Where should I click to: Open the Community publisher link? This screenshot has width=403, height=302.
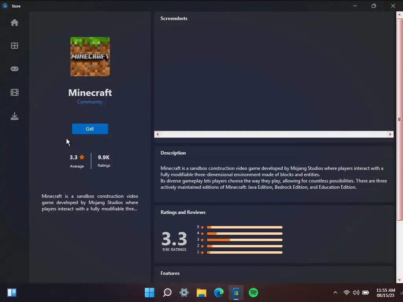90,102
